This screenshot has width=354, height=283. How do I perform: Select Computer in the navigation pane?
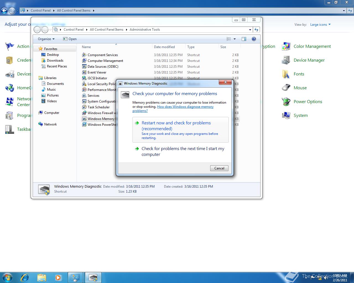[x=52, y=113]
